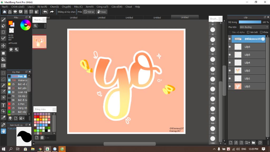Select the Operation tool
Image resolution: width=270 pixels, height=152 pixels.
(3, 111)
